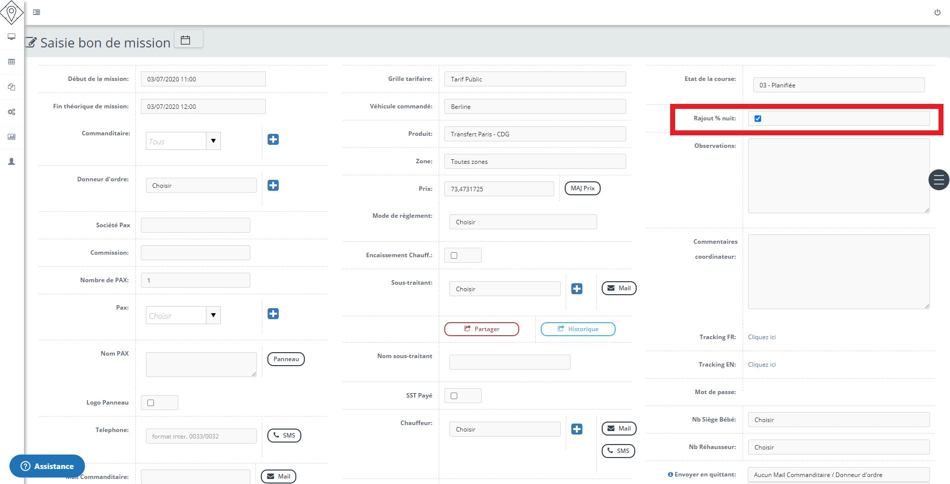This screenshot has width=950, height=484.
Task: Add a new Chauffeur with plus icon
Action: [577, 429]
